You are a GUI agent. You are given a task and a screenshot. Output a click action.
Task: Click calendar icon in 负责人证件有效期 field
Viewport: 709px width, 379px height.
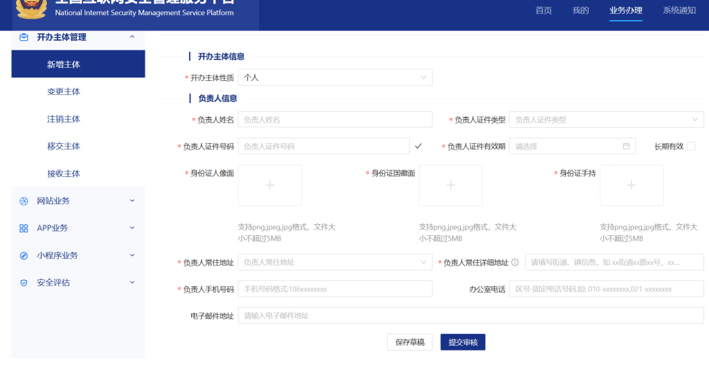click(x=626, y=147)
